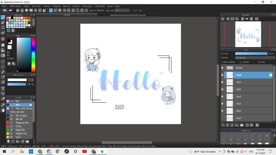The width and height of the screenshot is (276, 155).
Task: Rotate navigator view left
Action: pos(243,19)
